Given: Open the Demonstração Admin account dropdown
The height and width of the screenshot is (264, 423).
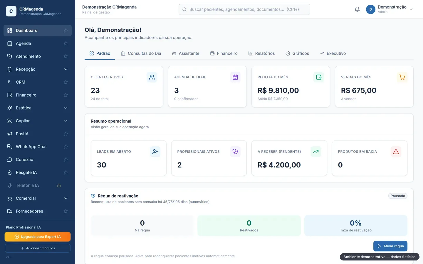Looking at the screenshot, I should point(390,9).
